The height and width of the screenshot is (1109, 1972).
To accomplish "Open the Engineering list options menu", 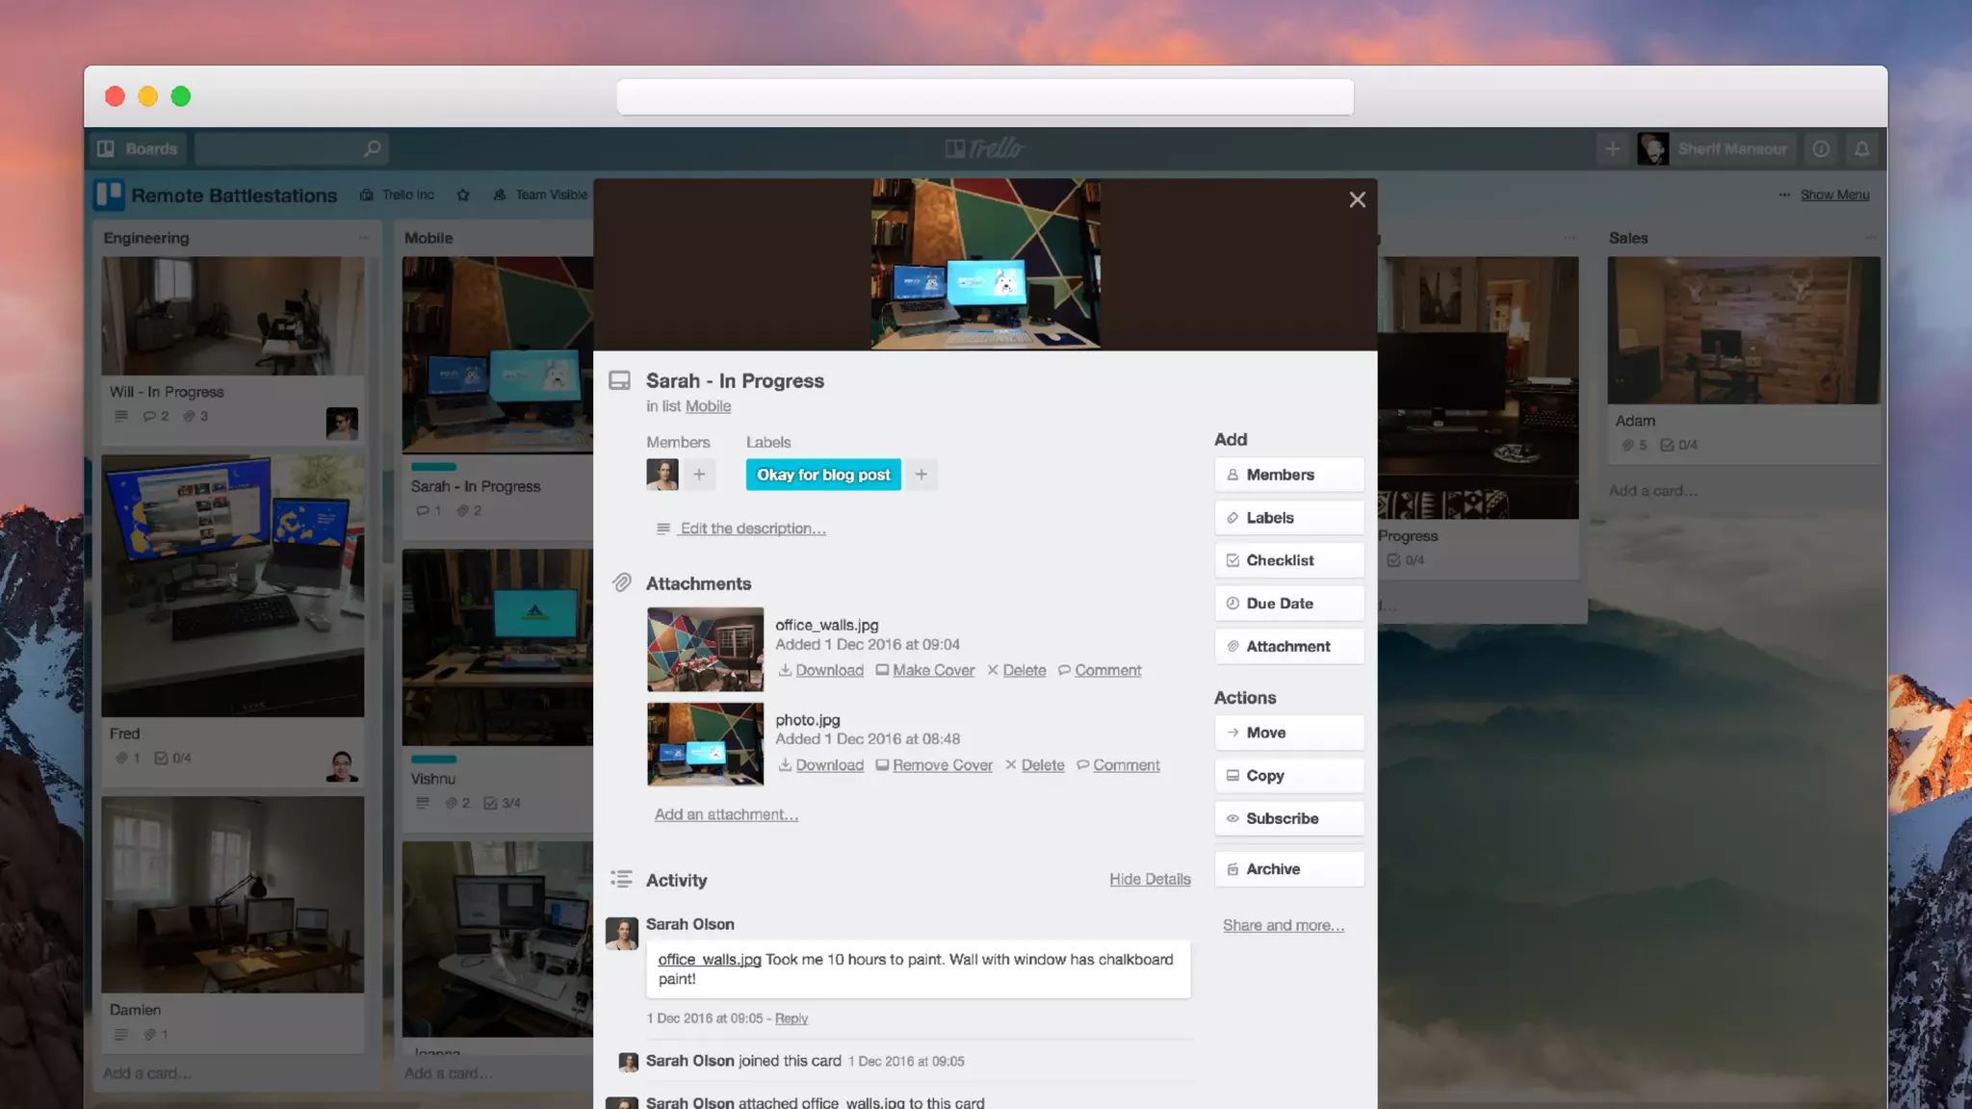I will pos(364,238).
